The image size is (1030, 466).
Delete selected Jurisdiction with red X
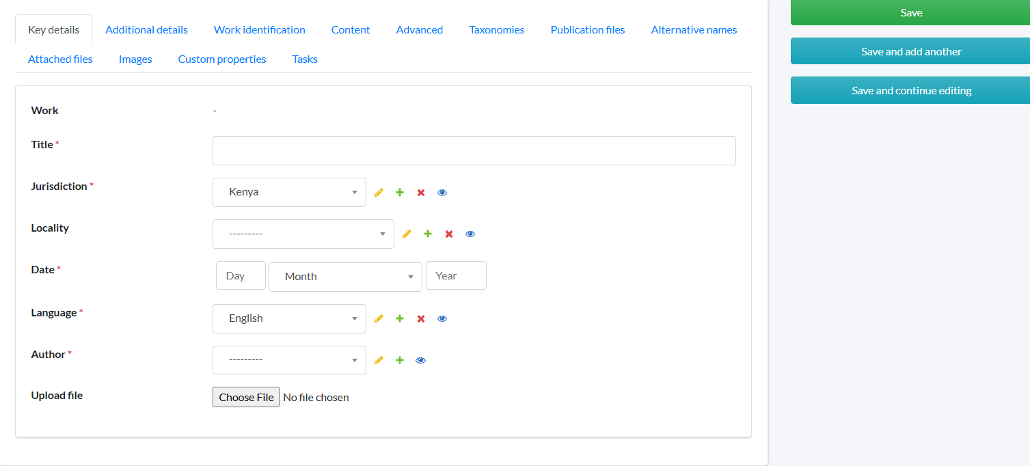(421, 193)
